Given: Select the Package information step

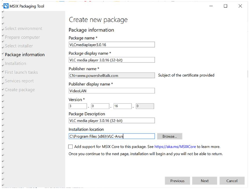Looking at the screenshot, I should (25, 54).
